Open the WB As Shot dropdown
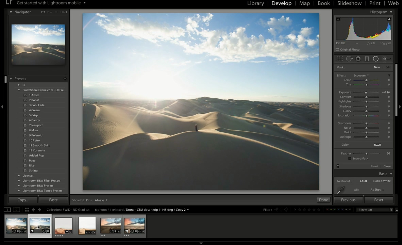The image size is (402, 245). (x=377, y=190)
